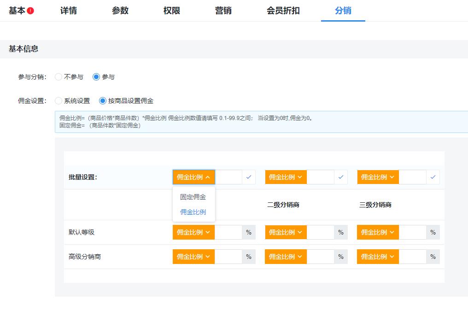The width and height of the screenshot is (468, 321).
Task: Open third batch commission type dropdown
Action: [x=377, y=177]
